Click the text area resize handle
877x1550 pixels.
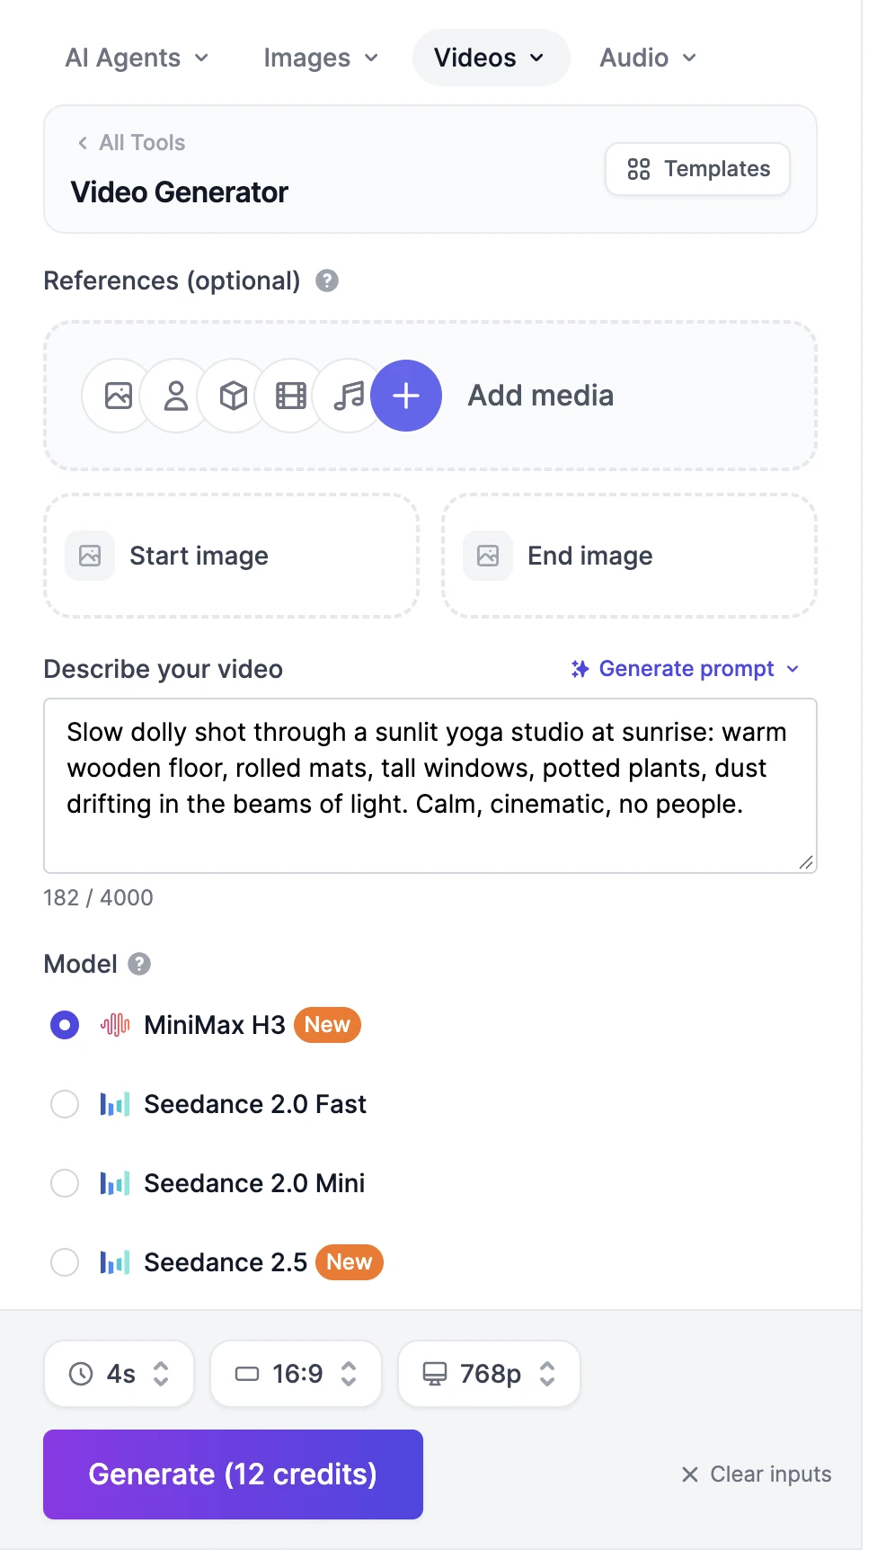806,862
